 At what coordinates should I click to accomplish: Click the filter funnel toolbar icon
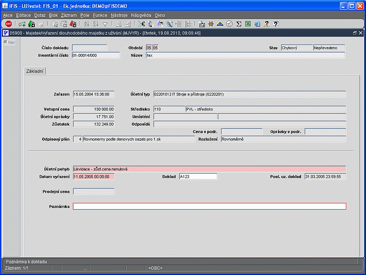tap(105, 24)
